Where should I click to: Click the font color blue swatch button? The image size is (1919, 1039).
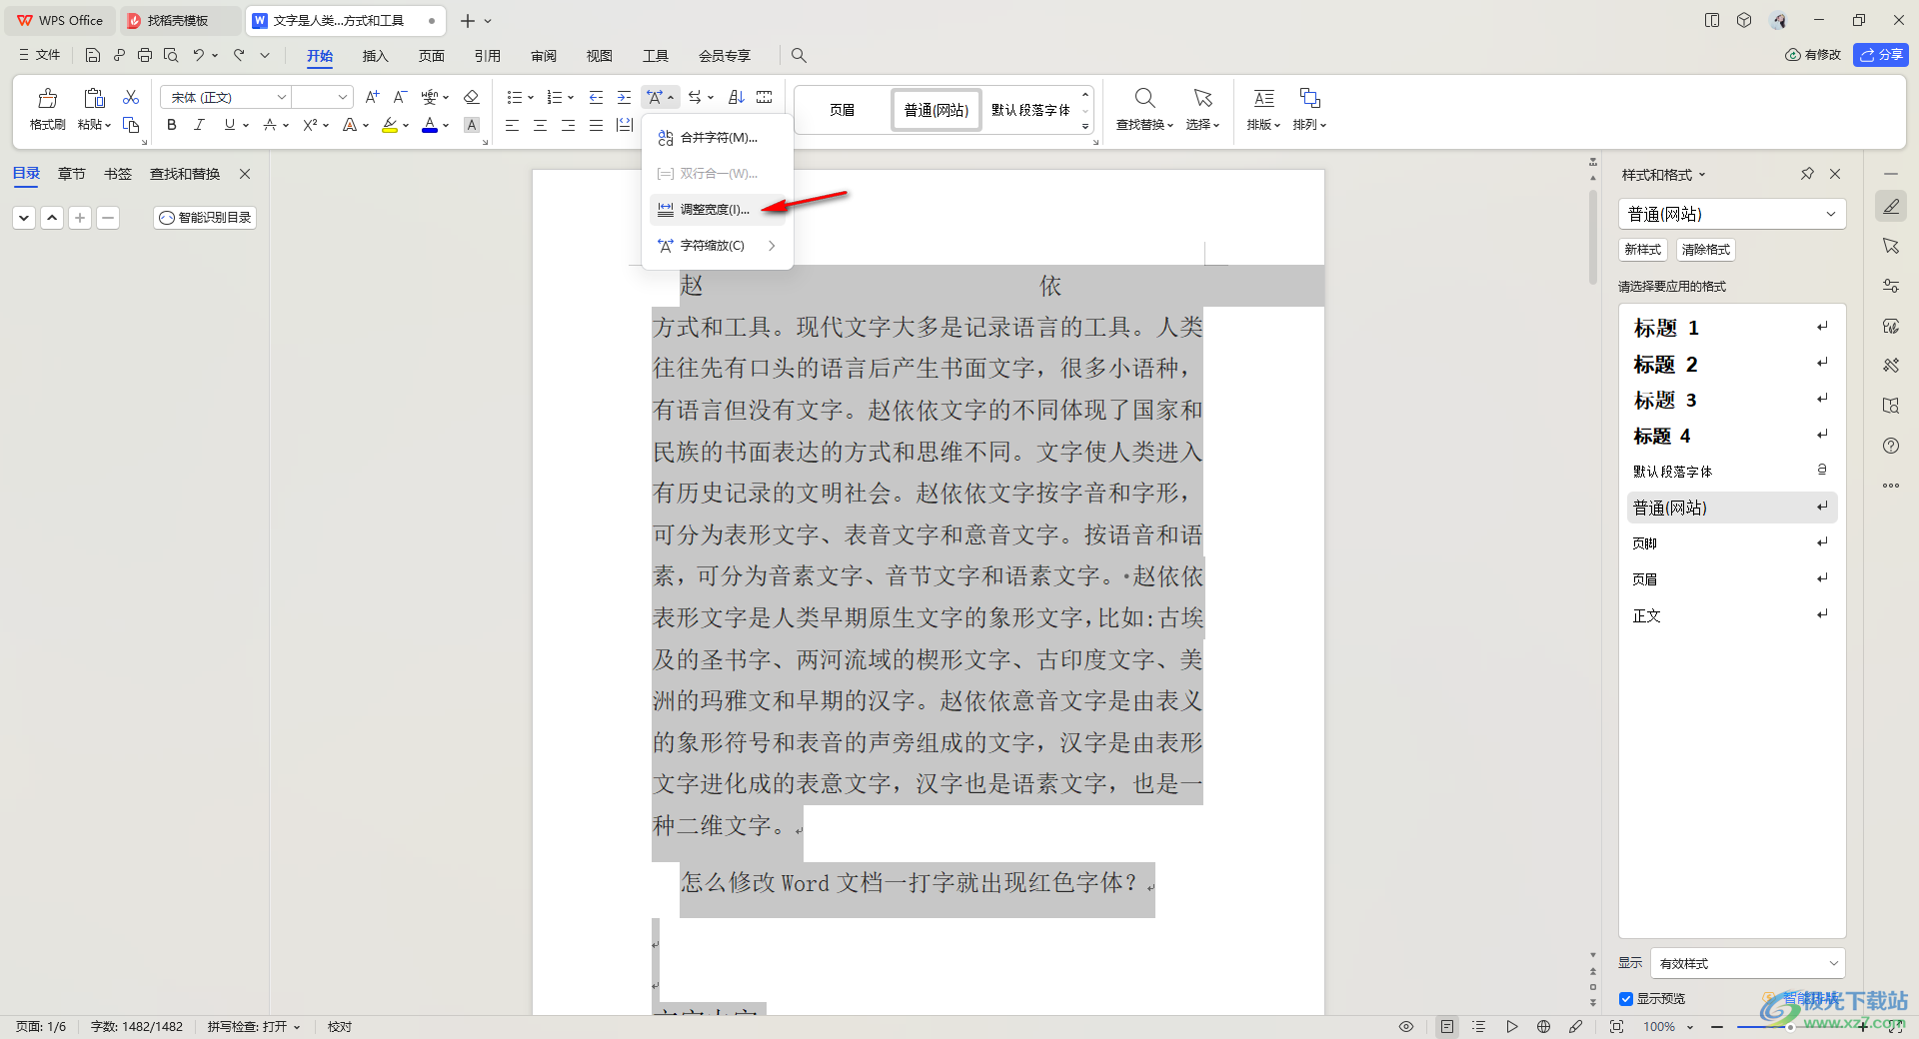(430, 125)
